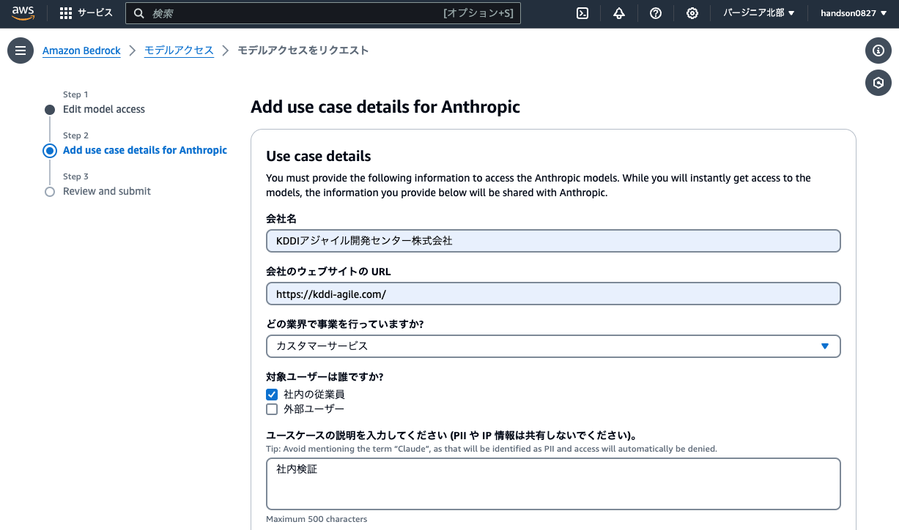Follow the モデルアクセス breadcrumb link
Screen dimensions: 899x530
[x=179, y=51]
